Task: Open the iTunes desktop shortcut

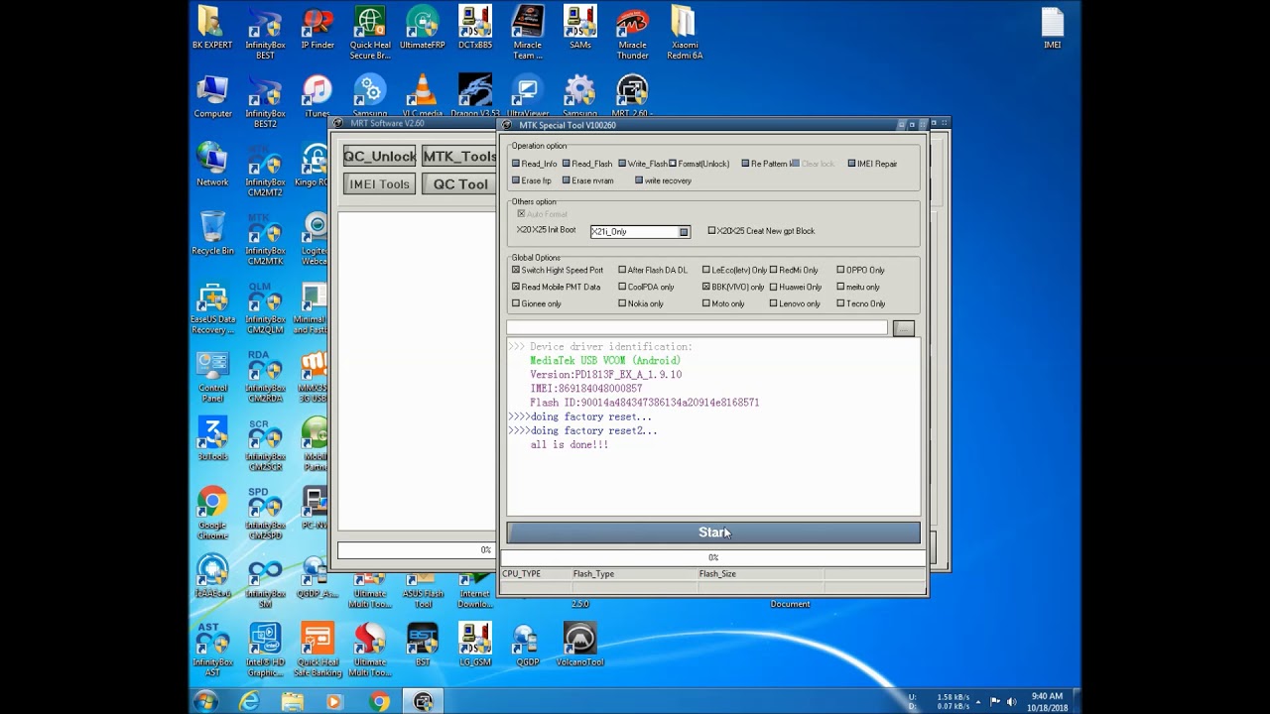Action: [317, 96]
